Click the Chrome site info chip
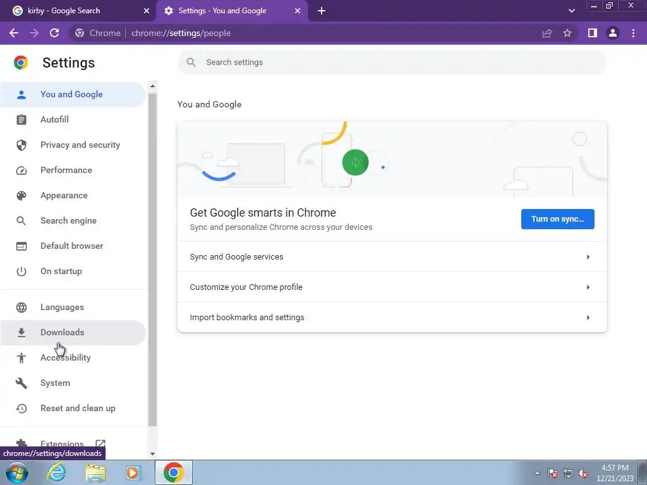 (98, 33)
